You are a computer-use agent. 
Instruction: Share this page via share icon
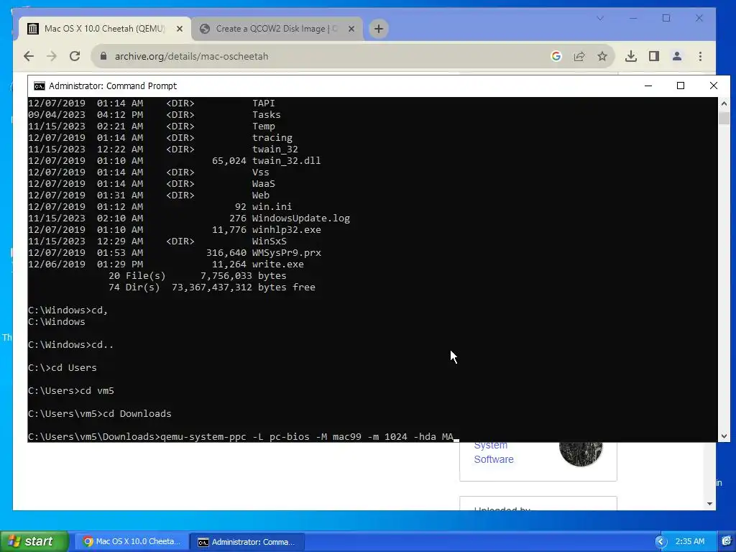[579, 56]
